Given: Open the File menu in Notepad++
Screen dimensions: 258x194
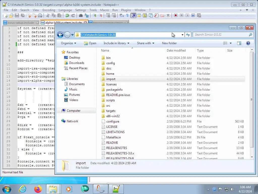Looking at the screenshot, I should coord(6,10).
